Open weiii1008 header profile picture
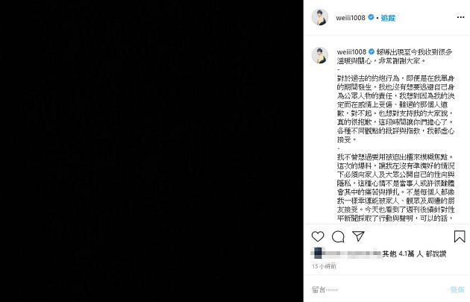 tap(320, 17)
